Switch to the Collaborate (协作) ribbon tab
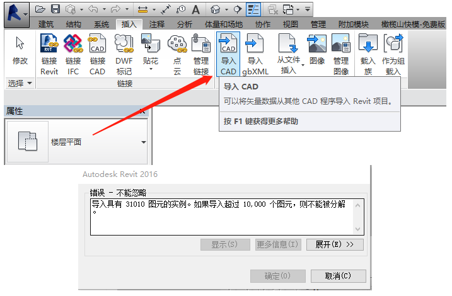 tap(263, 25)
